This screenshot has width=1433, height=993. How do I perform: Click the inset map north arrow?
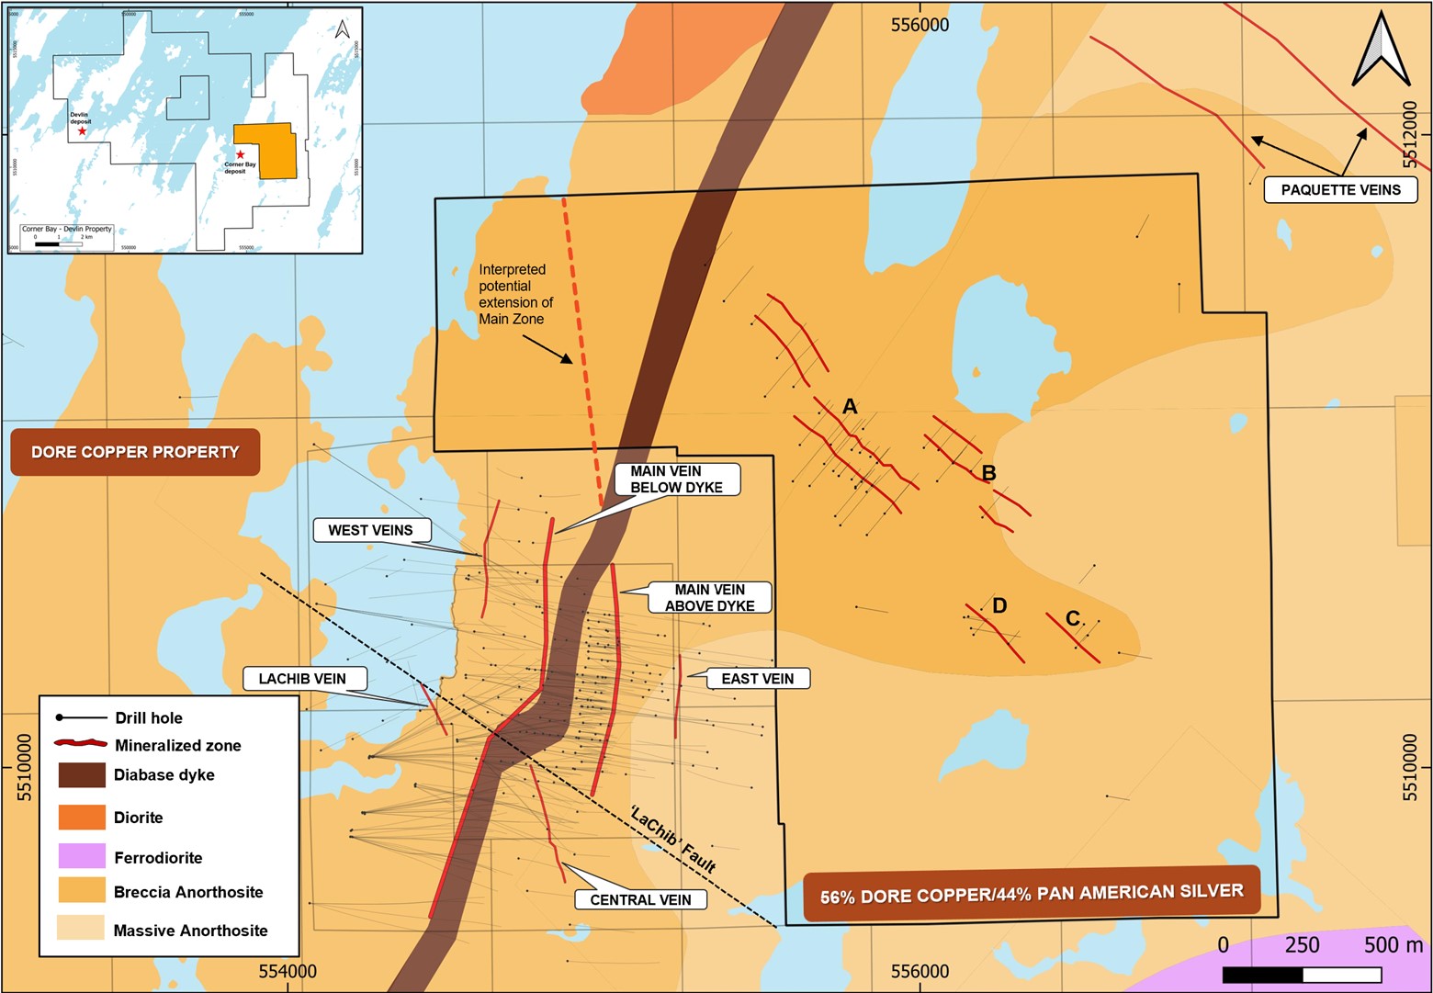[x=343, y=28]
